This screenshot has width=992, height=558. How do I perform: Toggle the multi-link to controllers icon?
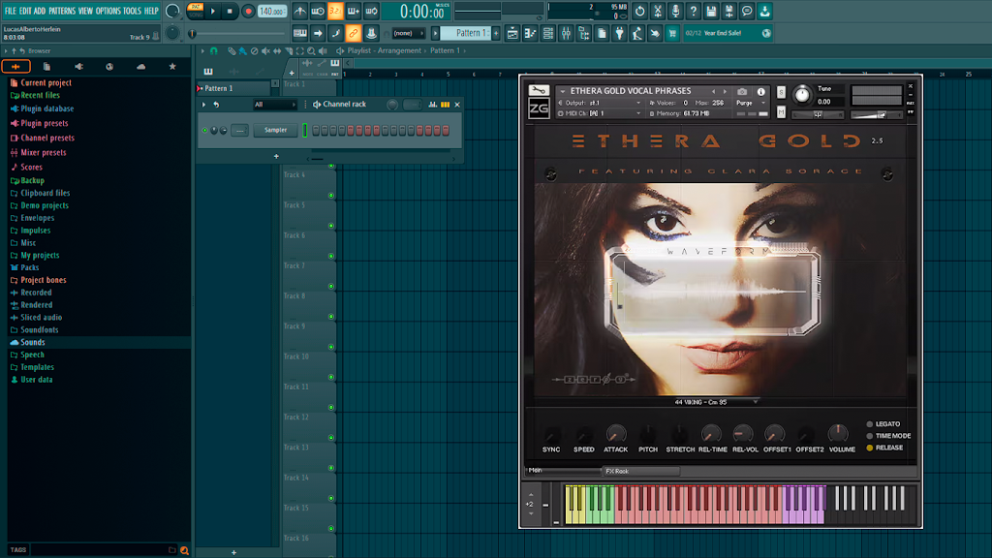(x=353, y=33)
